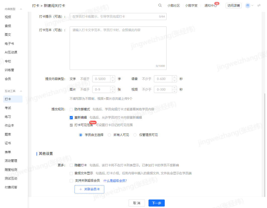Uncheck the 重新编辑 checkbox
The height and width of the screenshot is (208, 267).
71,118
